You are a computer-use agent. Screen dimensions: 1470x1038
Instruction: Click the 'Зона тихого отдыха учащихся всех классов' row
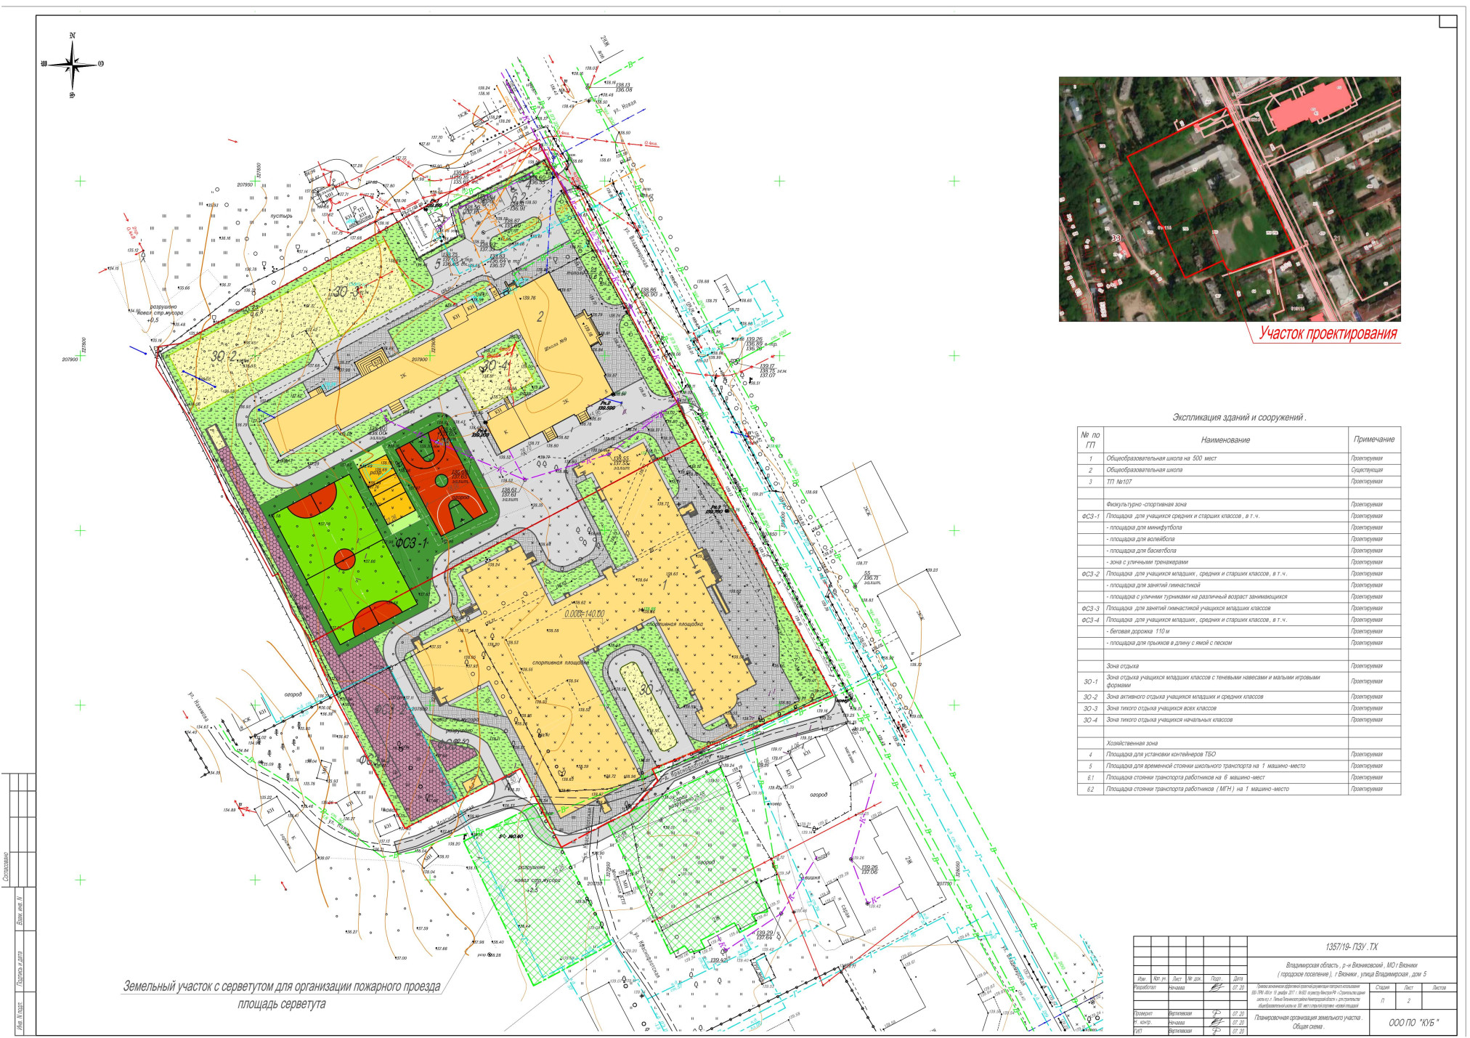[x=1238, y=708]
